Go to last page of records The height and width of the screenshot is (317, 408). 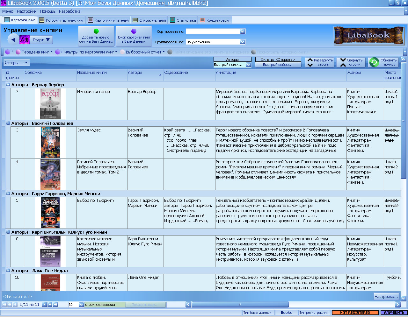coord(55,305)
